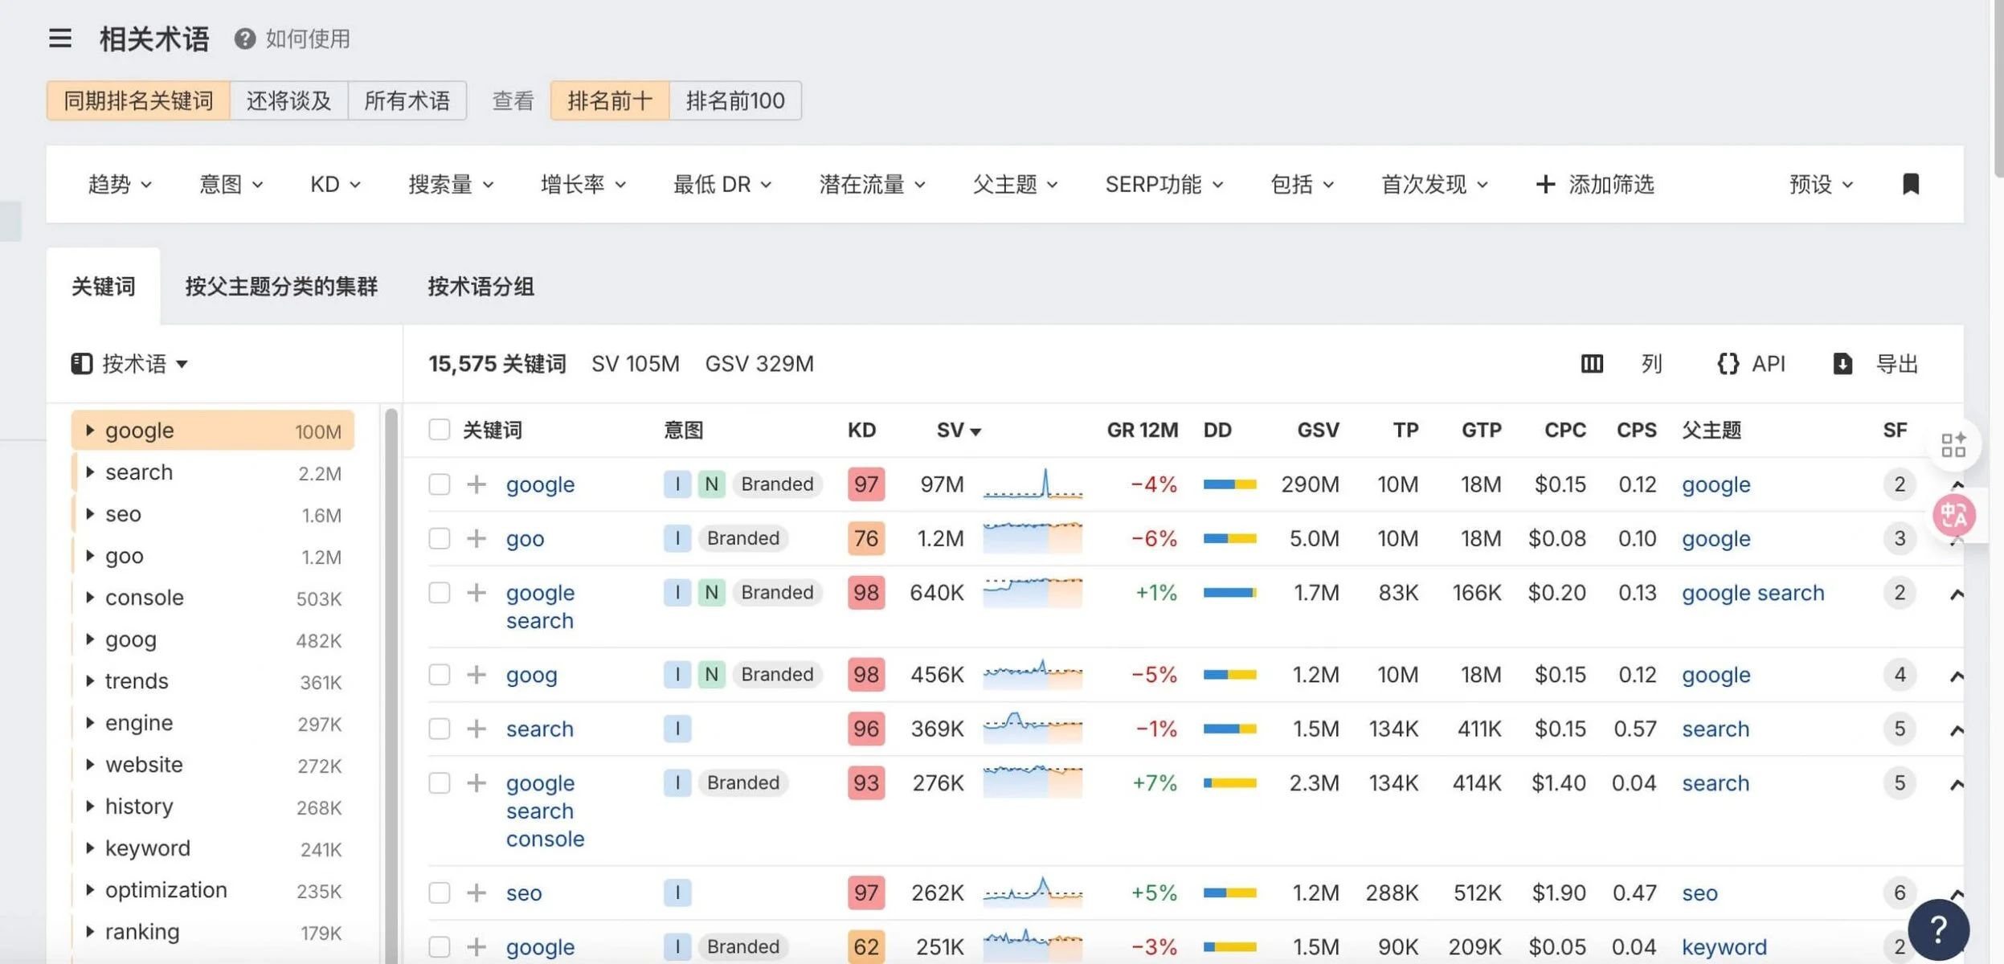
Task: Open the hamburger navigation menu
Action: tap(60, 38)
